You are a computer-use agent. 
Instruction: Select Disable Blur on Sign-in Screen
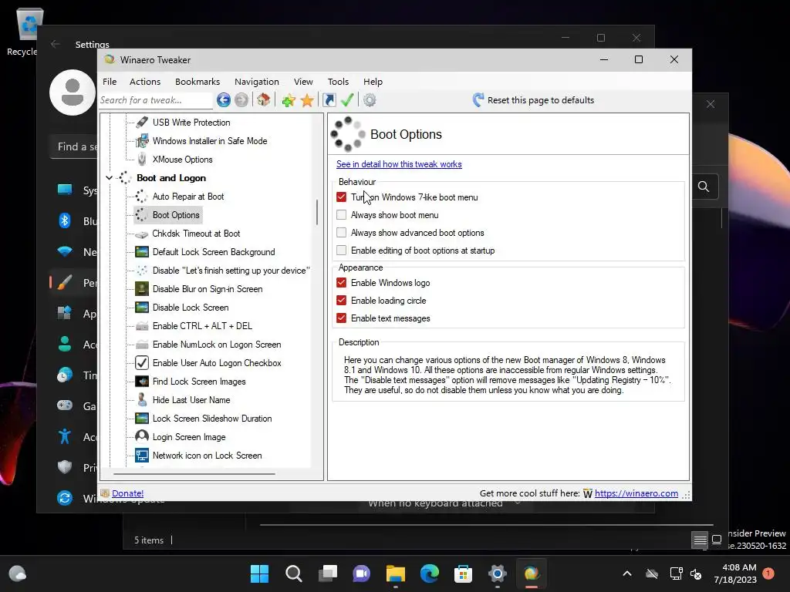click(208, 289)
